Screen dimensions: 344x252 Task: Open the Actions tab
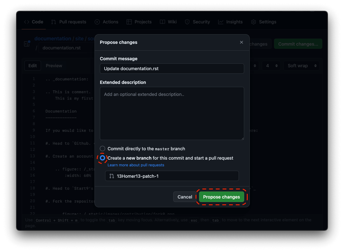pyautogui.click(x=107, y=22)
